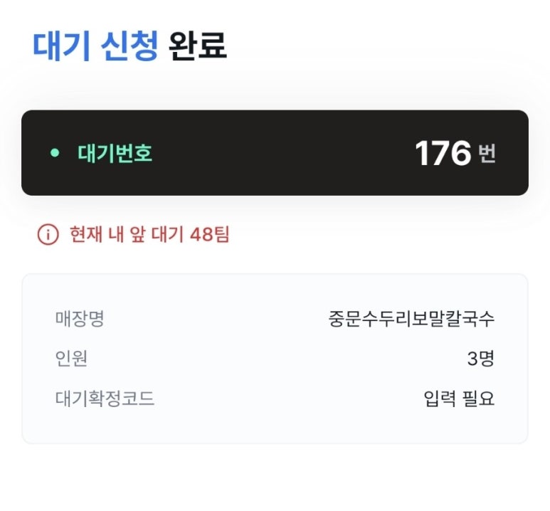Screen dimensions: 550x511
Task: Click the red info circle icon
Action: pyautogui.click(x=48, y=234)
